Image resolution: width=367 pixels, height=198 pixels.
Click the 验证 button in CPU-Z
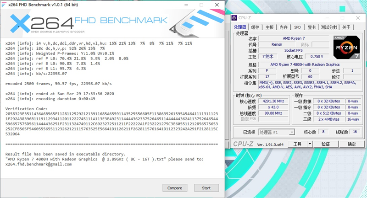[326, 144]
